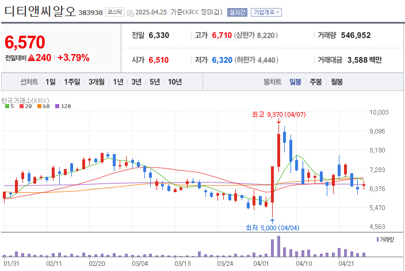Click the 봉차트 label
The width and height of the screenshot is (405, 271).
272,82
